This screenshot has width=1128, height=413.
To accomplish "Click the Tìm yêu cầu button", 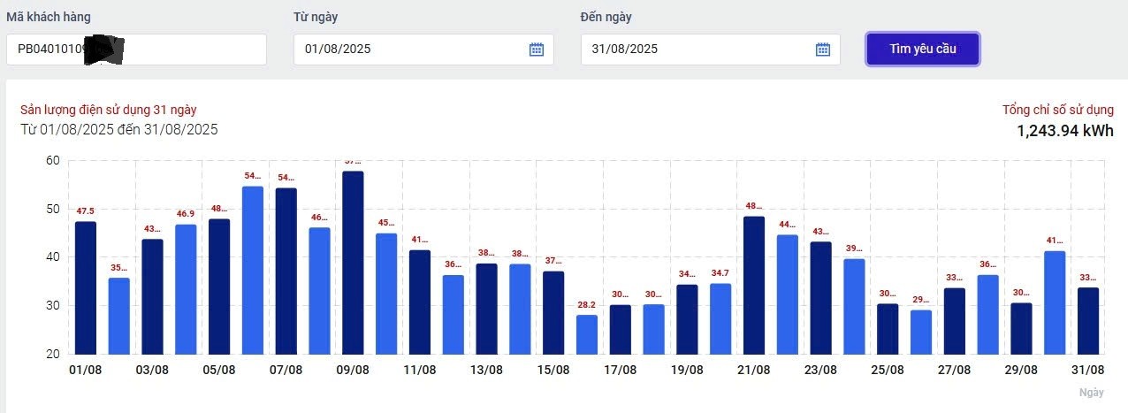I will [x=923, y=49].
